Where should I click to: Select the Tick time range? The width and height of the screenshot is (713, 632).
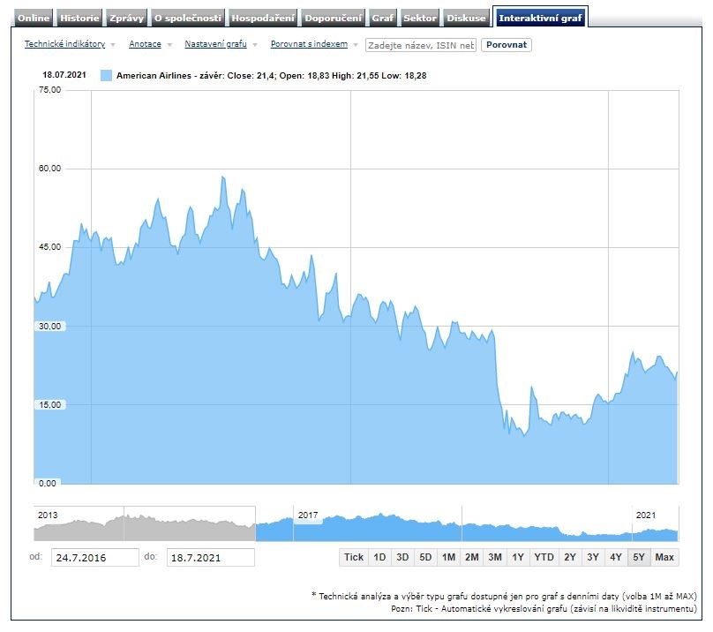pyautogui.click(x=354, y=557)
